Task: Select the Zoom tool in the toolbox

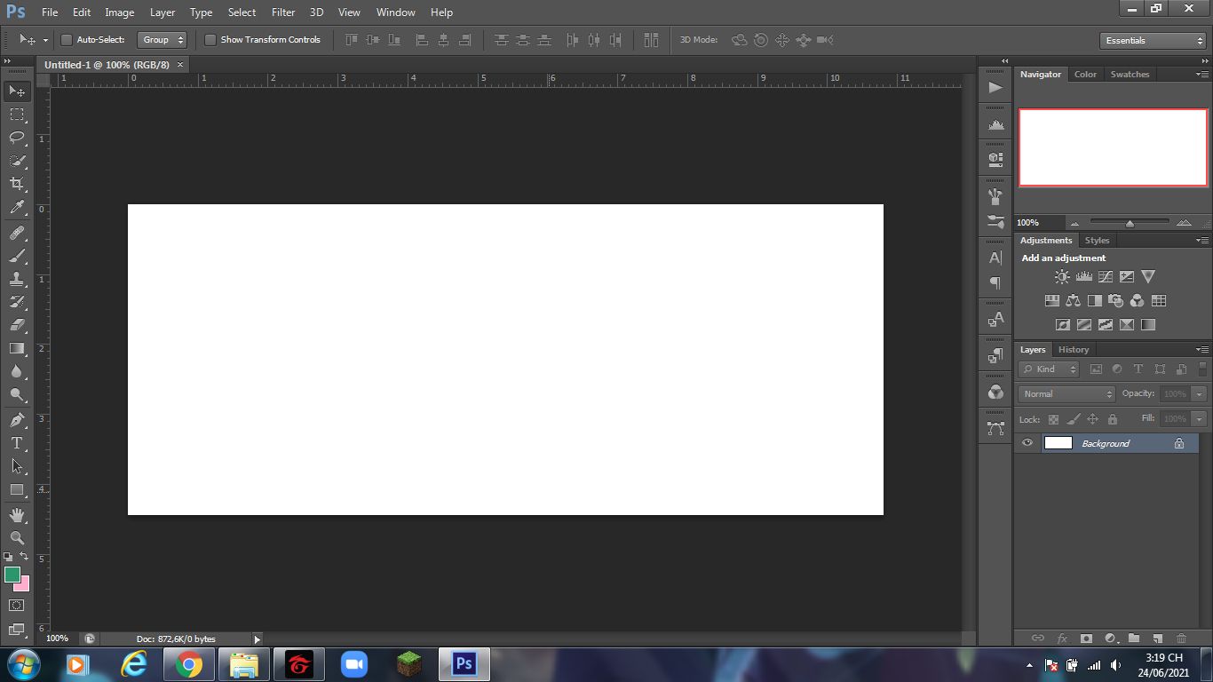Action: [x=17, y=538]
